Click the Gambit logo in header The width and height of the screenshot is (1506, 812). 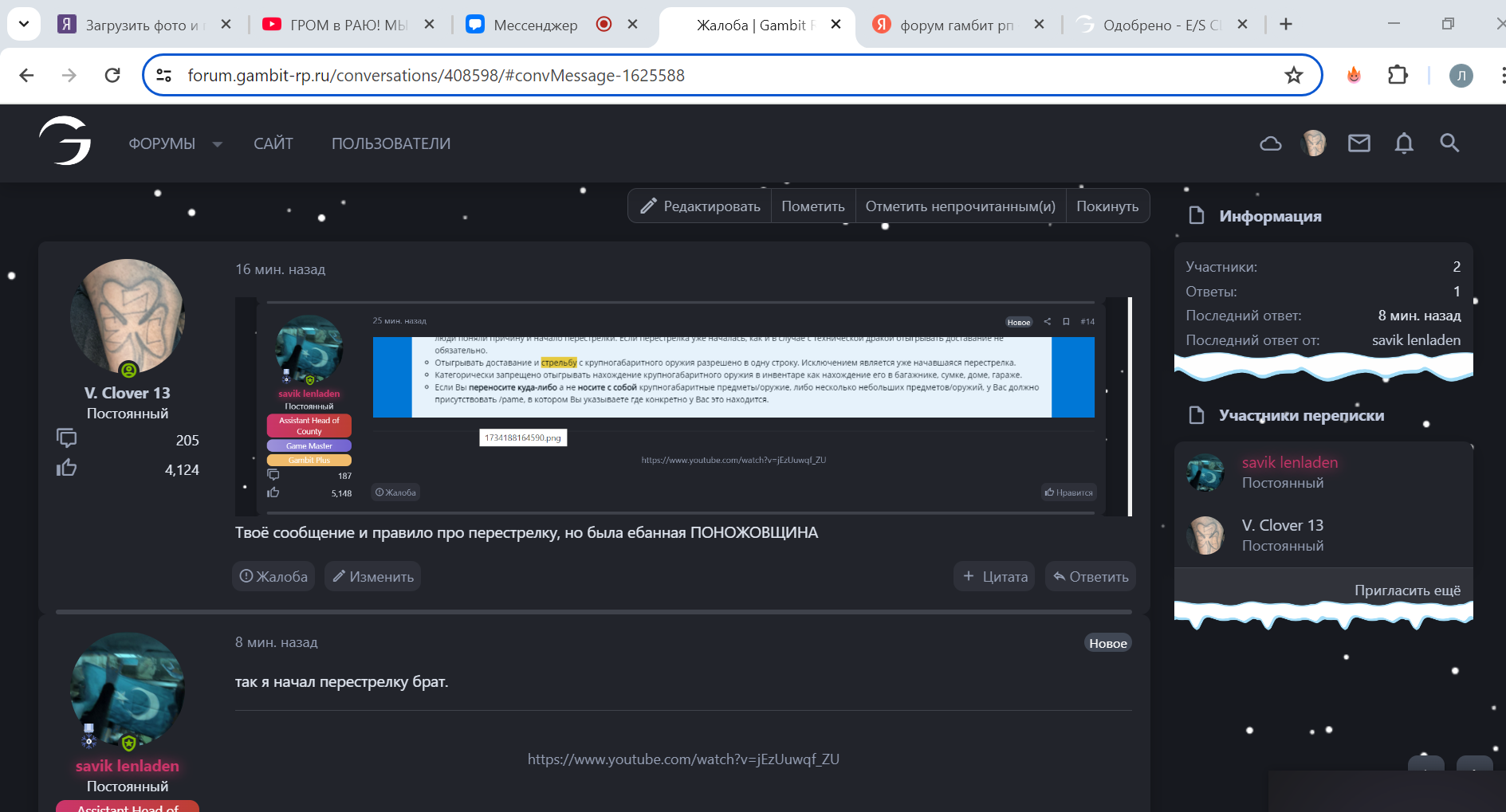pos(65,141)
